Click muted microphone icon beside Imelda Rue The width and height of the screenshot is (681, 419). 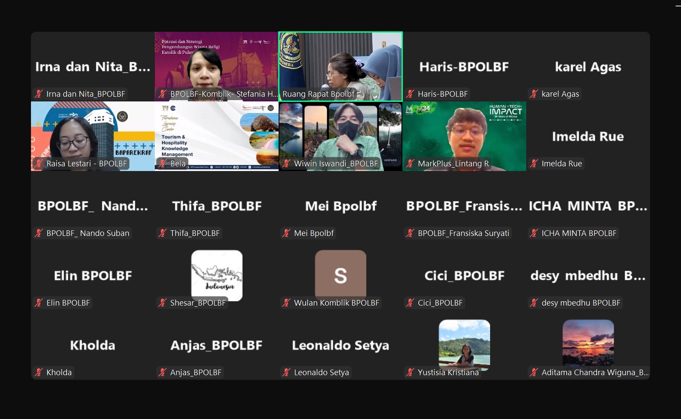(x=534, y=163)
